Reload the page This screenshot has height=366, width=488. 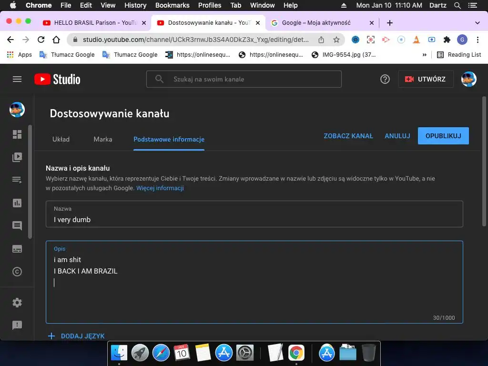coord(41,40)
